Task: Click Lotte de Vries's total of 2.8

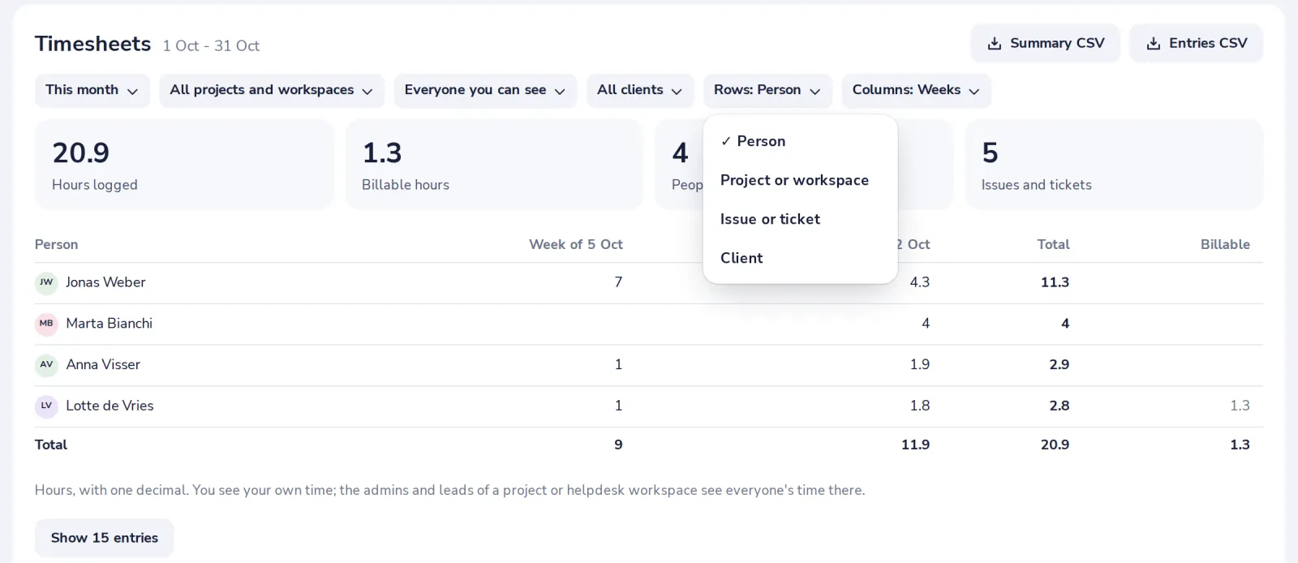Action: (x=1059, y=406)
